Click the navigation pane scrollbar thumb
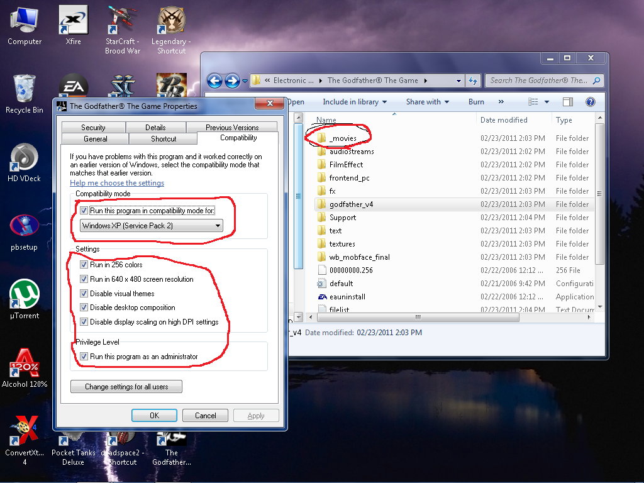644x483 pixels. point(299,196)
